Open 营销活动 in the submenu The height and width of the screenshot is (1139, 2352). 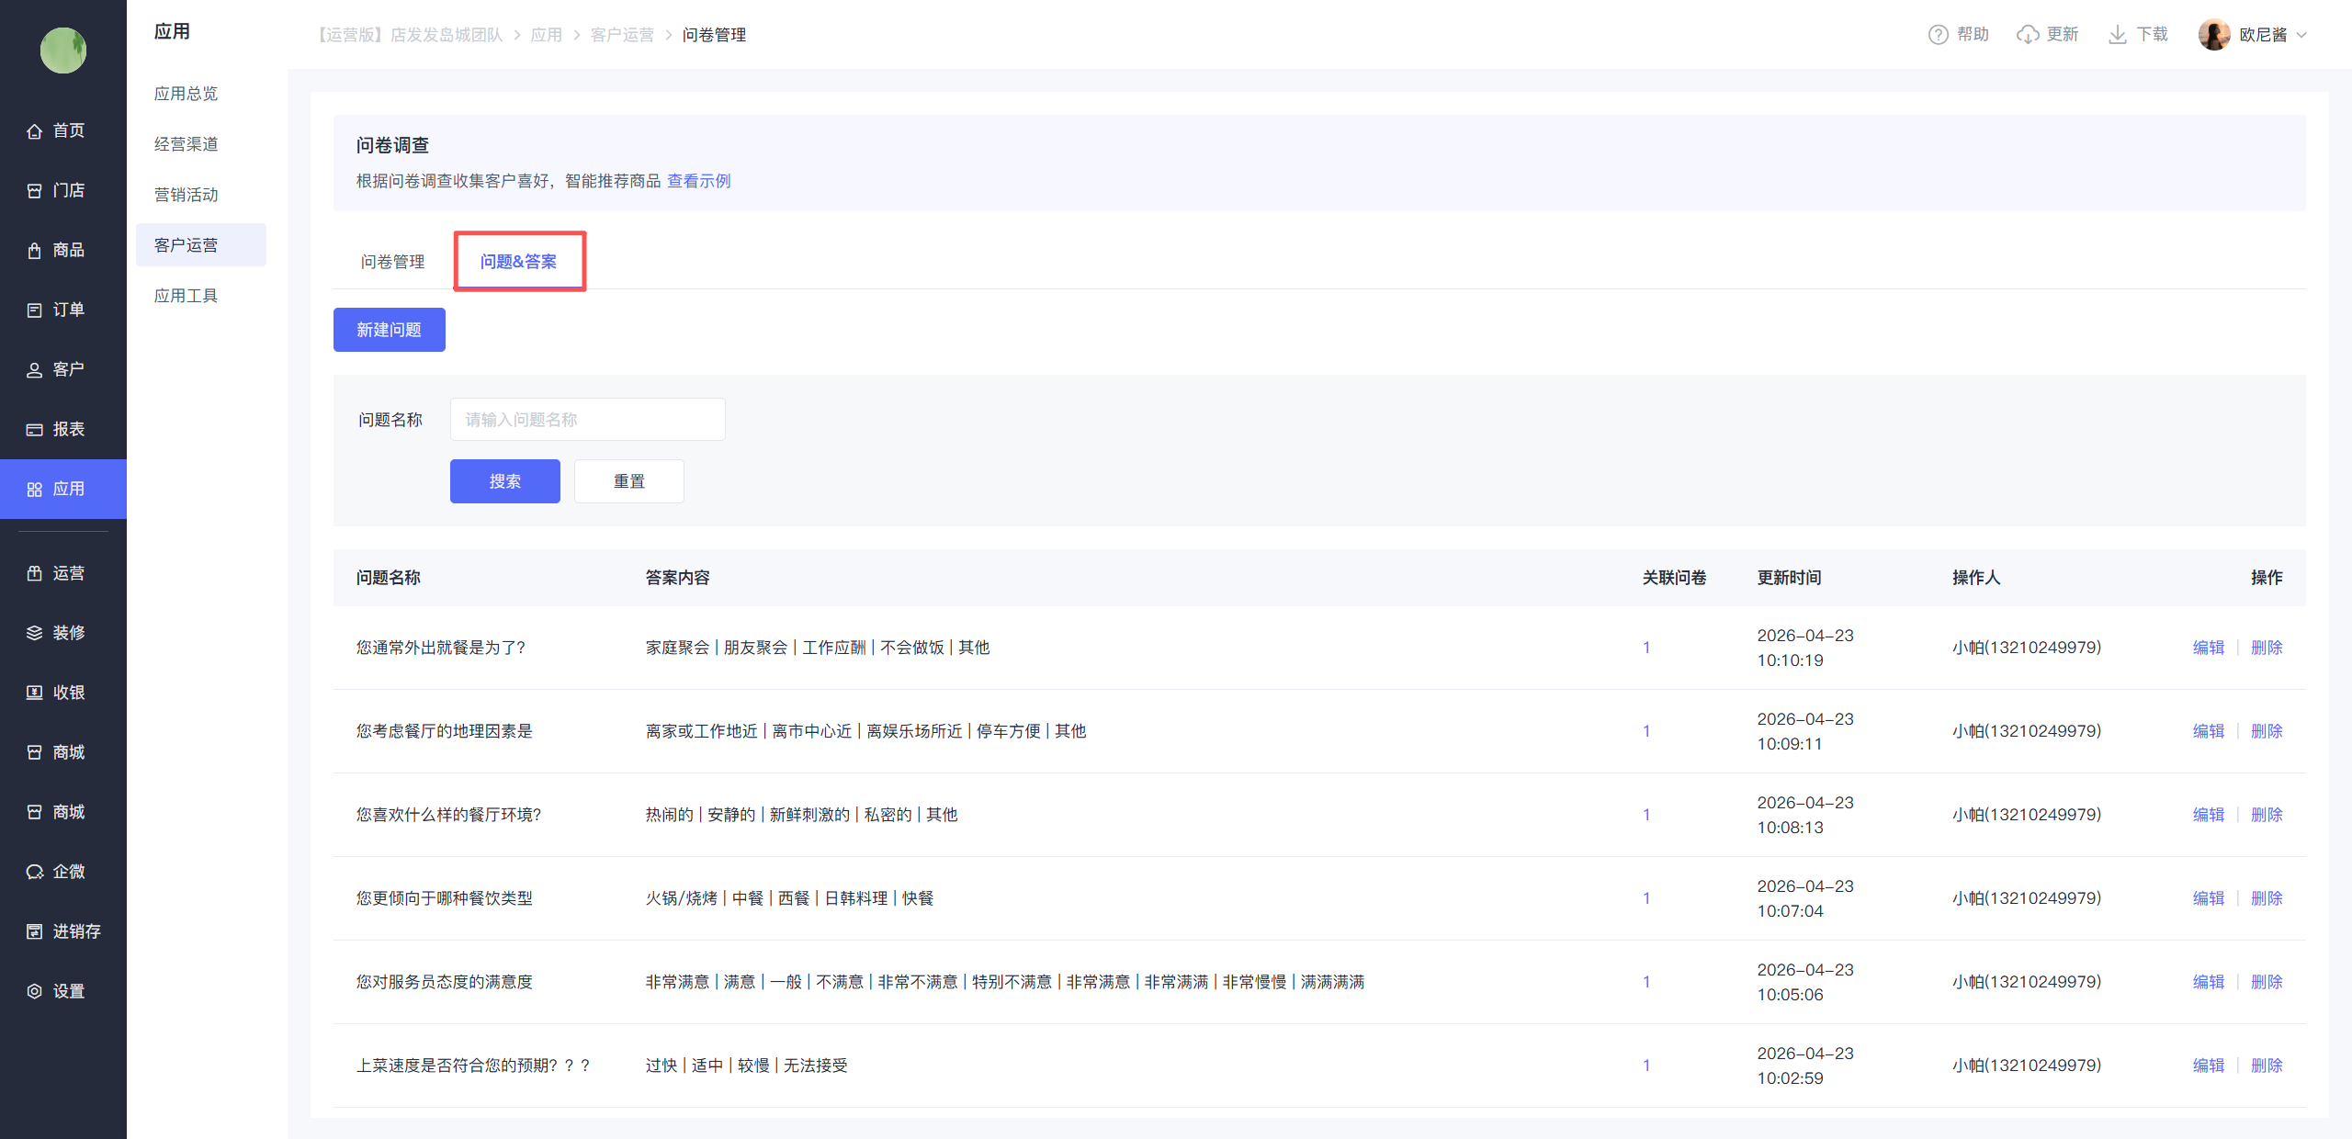(x=187, y=195)
